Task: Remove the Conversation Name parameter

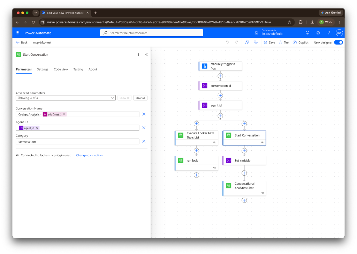Action: click(144, 114)
